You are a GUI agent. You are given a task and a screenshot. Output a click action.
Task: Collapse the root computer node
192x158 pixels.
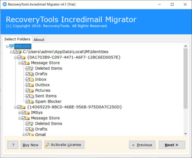click(x=7, y=46)
